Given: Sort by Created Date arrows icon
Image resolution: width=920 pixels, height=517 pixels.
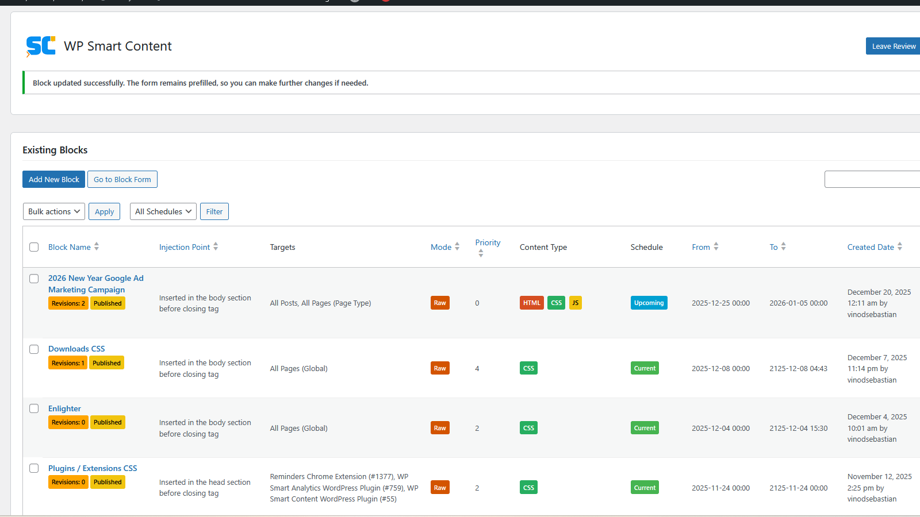Looking at the screenshot, I should click(900, 246).
